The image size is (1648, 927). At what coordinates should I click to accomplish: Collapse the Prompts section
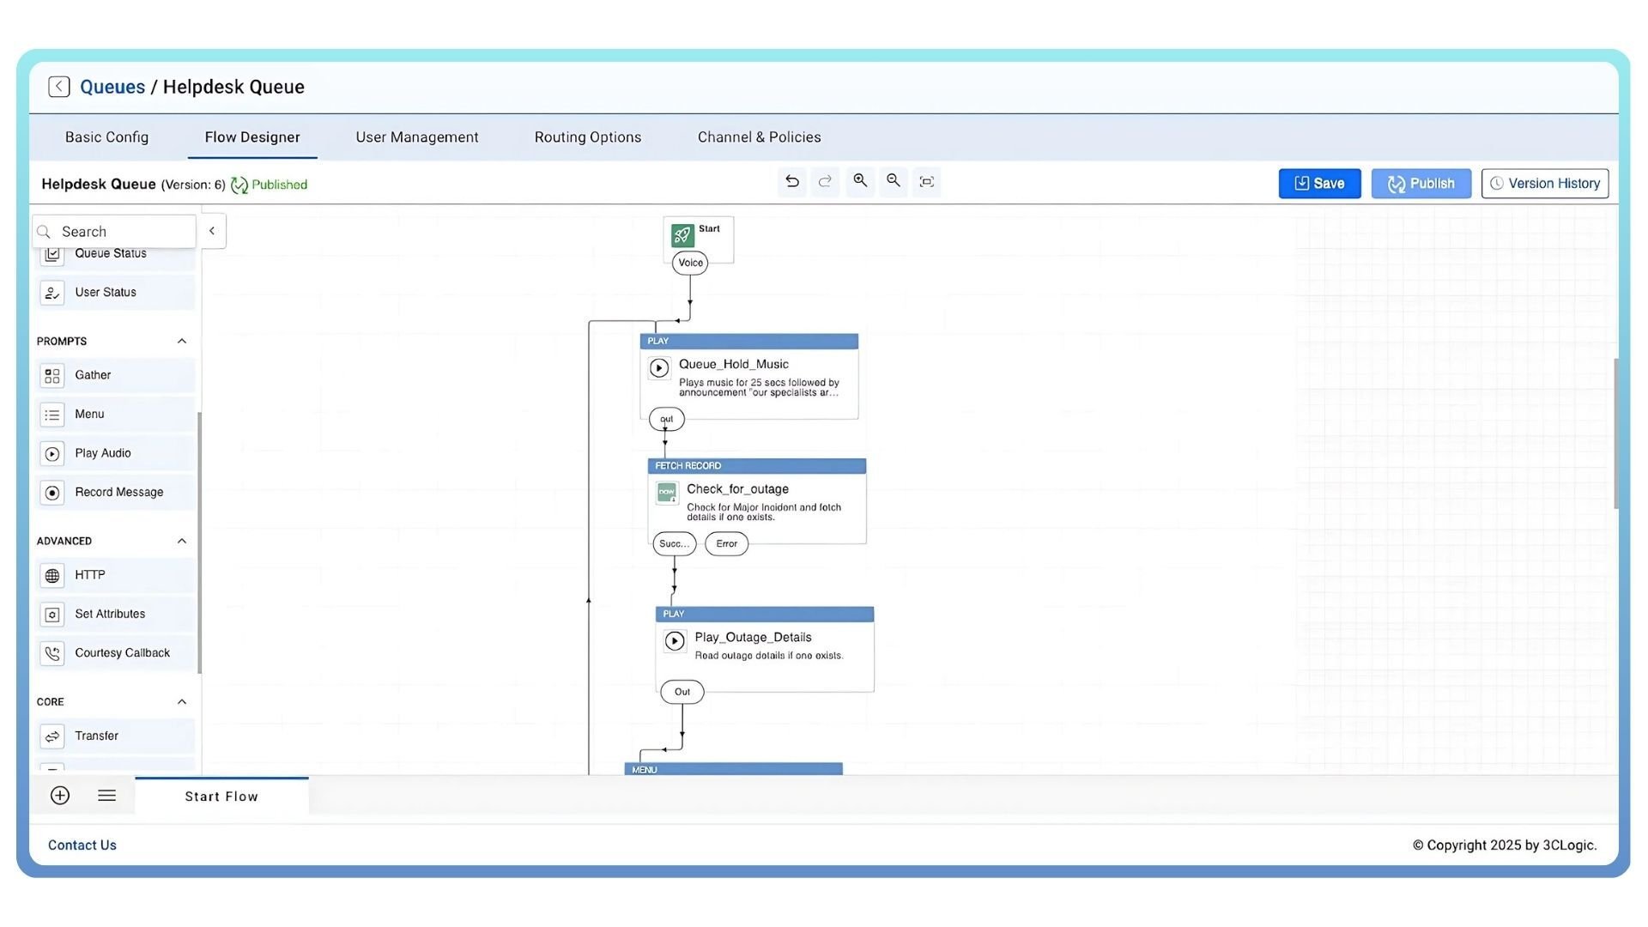pyautogui.click(x=181, y=342)
